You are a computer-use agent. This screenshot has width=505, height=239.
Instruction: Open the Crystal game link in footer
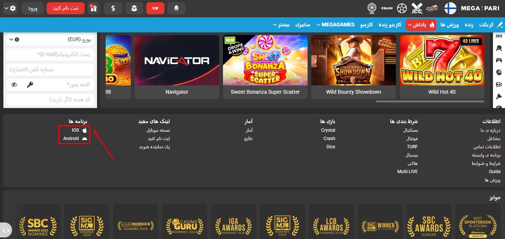point(328,130)
